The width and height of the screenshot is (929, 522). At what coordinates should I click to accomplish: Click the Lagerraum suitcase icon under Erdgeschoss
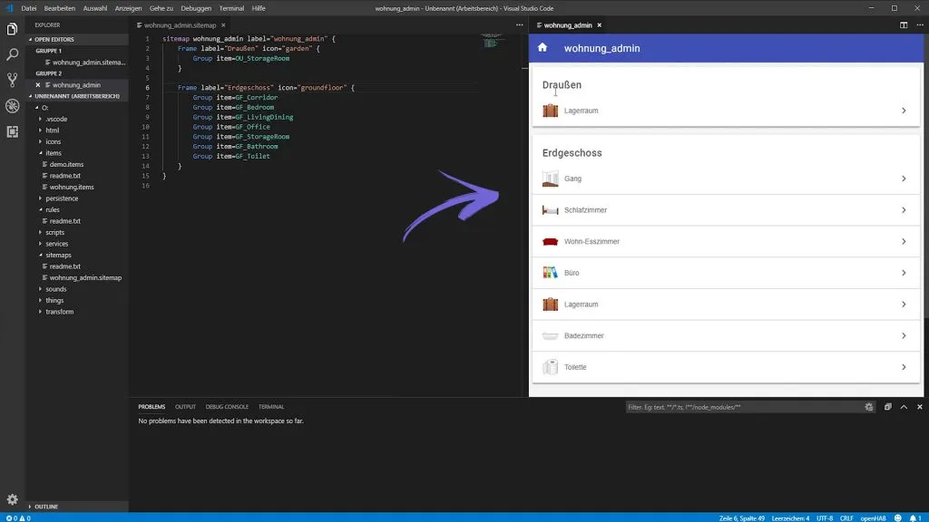coord(550,304)
